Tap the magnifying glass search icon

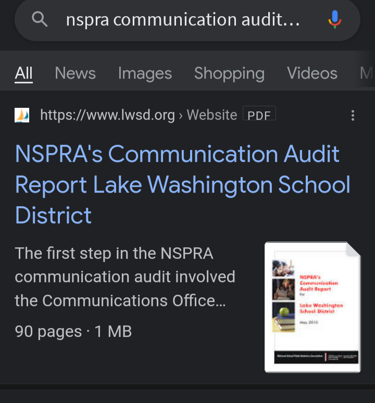[x=40, y=19]
